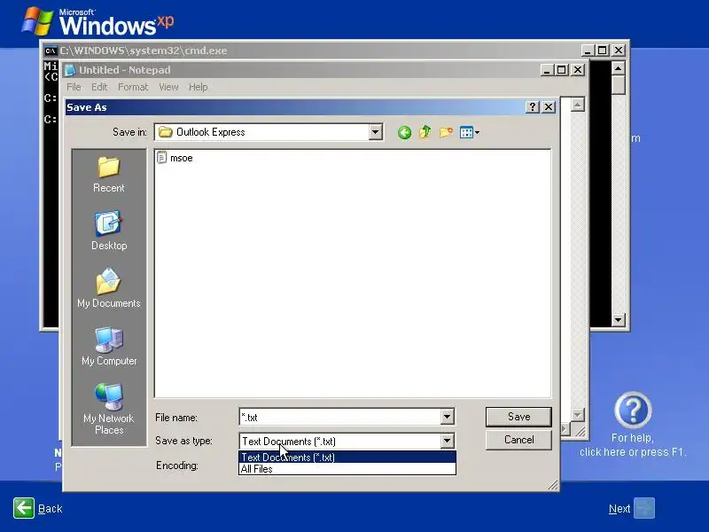Collapse the Save as type dropdown arrow
The width and height of the screenshot is (709, 532).
(x=447, y=441)
